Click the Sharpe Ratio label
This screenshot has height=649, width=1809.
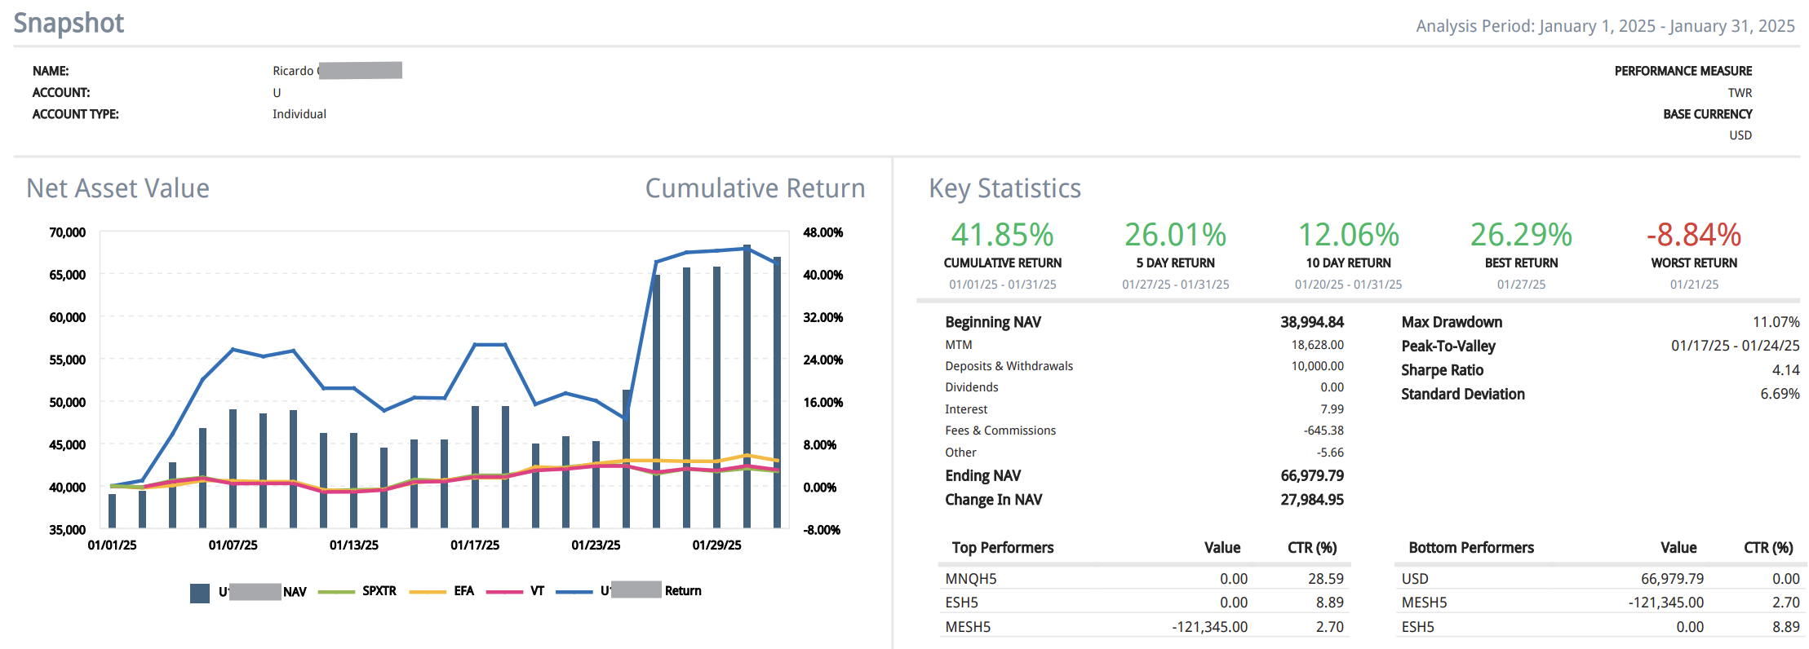(x=1442, y=370)
